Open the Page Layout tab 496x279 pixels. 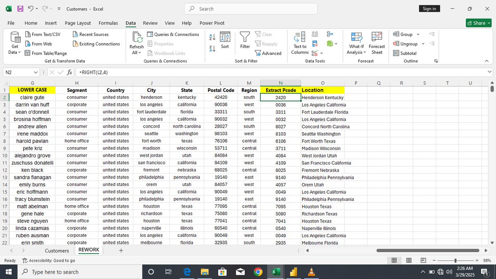tap(78, 23)
